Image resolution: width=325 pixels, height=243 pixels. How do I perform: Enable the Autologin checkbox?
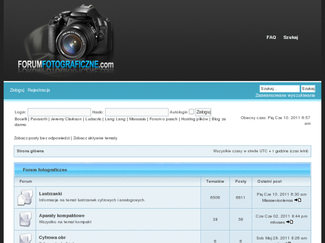pyautogui.click(x=191, y=111)
